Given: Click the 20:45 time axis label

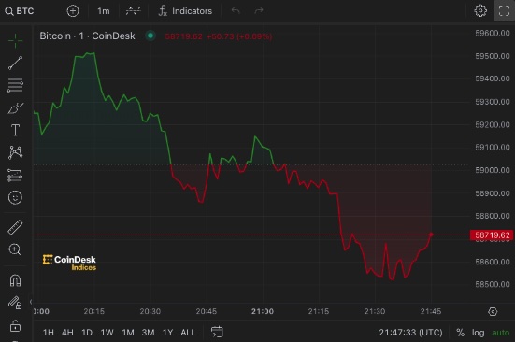Looking at the screenshot, I should (x=207, y=311).
